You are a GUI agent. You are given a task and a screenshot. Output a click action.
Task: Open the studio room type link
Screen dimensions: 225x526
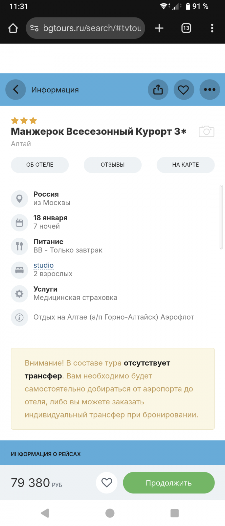(43, 265)
